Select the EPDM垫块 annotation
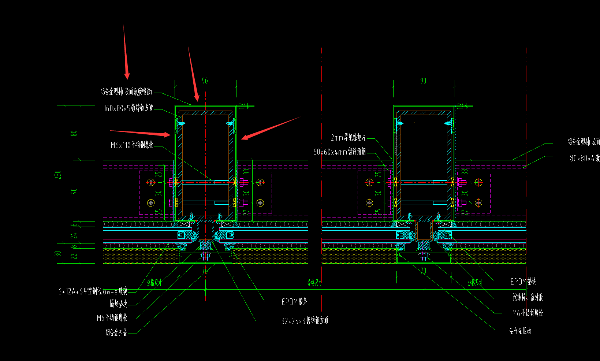The height and width of the screenshot is (361, 600). pos(523,282)
